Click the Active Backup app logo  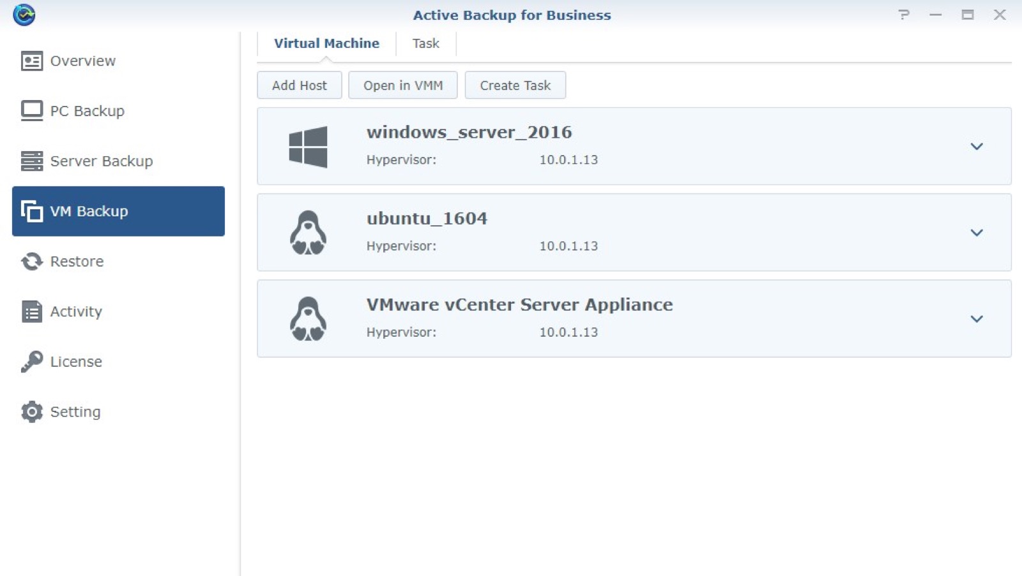tap(24, 15)
